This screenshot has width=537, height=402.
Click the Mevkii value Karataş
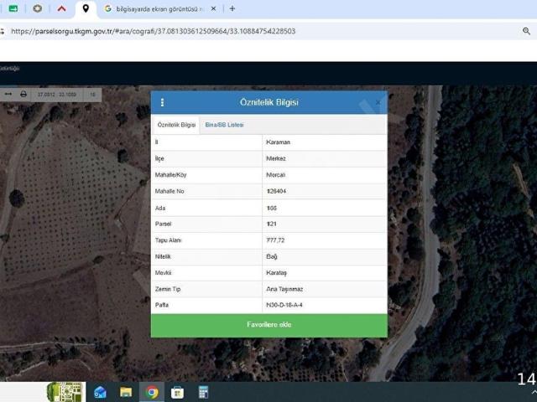[x=276, y=273]
